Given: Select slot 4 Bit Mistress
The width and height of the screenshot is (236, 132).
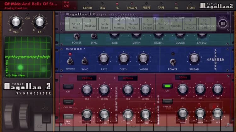Looking at the screenshot, I should 119,24.
